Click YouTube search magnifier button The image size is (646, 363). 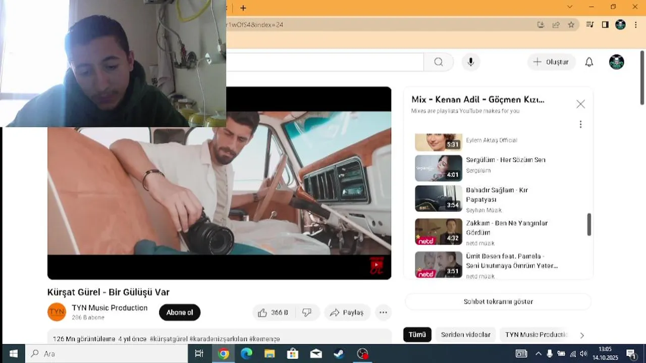[x=439, y=62]
